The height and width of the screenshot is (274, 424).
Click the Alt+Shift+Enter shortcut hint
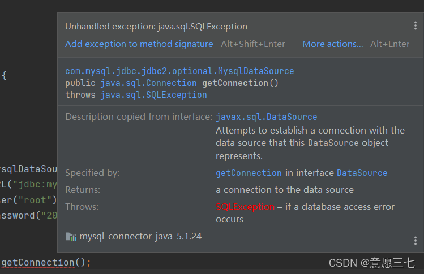pyautogui.click(x=252, y=44)
